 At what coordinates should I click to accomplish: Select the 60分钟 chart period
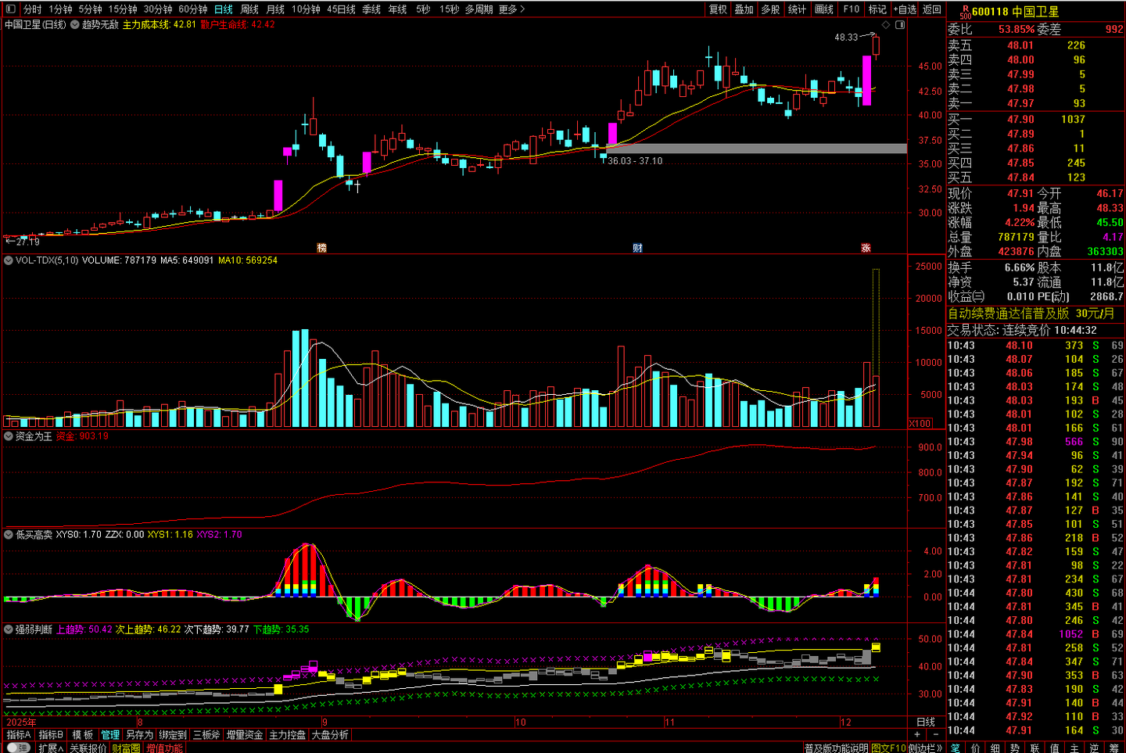tap(193, 9)
